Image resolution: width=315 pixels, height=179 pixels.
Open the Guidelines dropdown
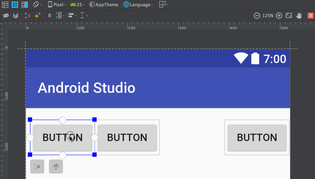click(84, 16)
